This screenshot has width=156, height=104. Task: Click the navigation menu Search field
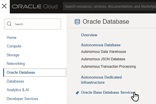(33, 24)
